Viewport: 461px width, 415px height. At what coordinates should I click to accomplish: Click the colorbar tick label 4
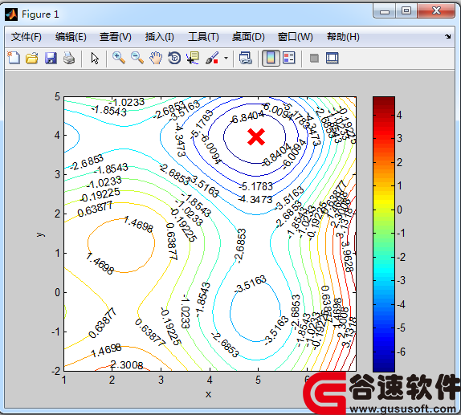pyautogui.click(x=399, y=115)
